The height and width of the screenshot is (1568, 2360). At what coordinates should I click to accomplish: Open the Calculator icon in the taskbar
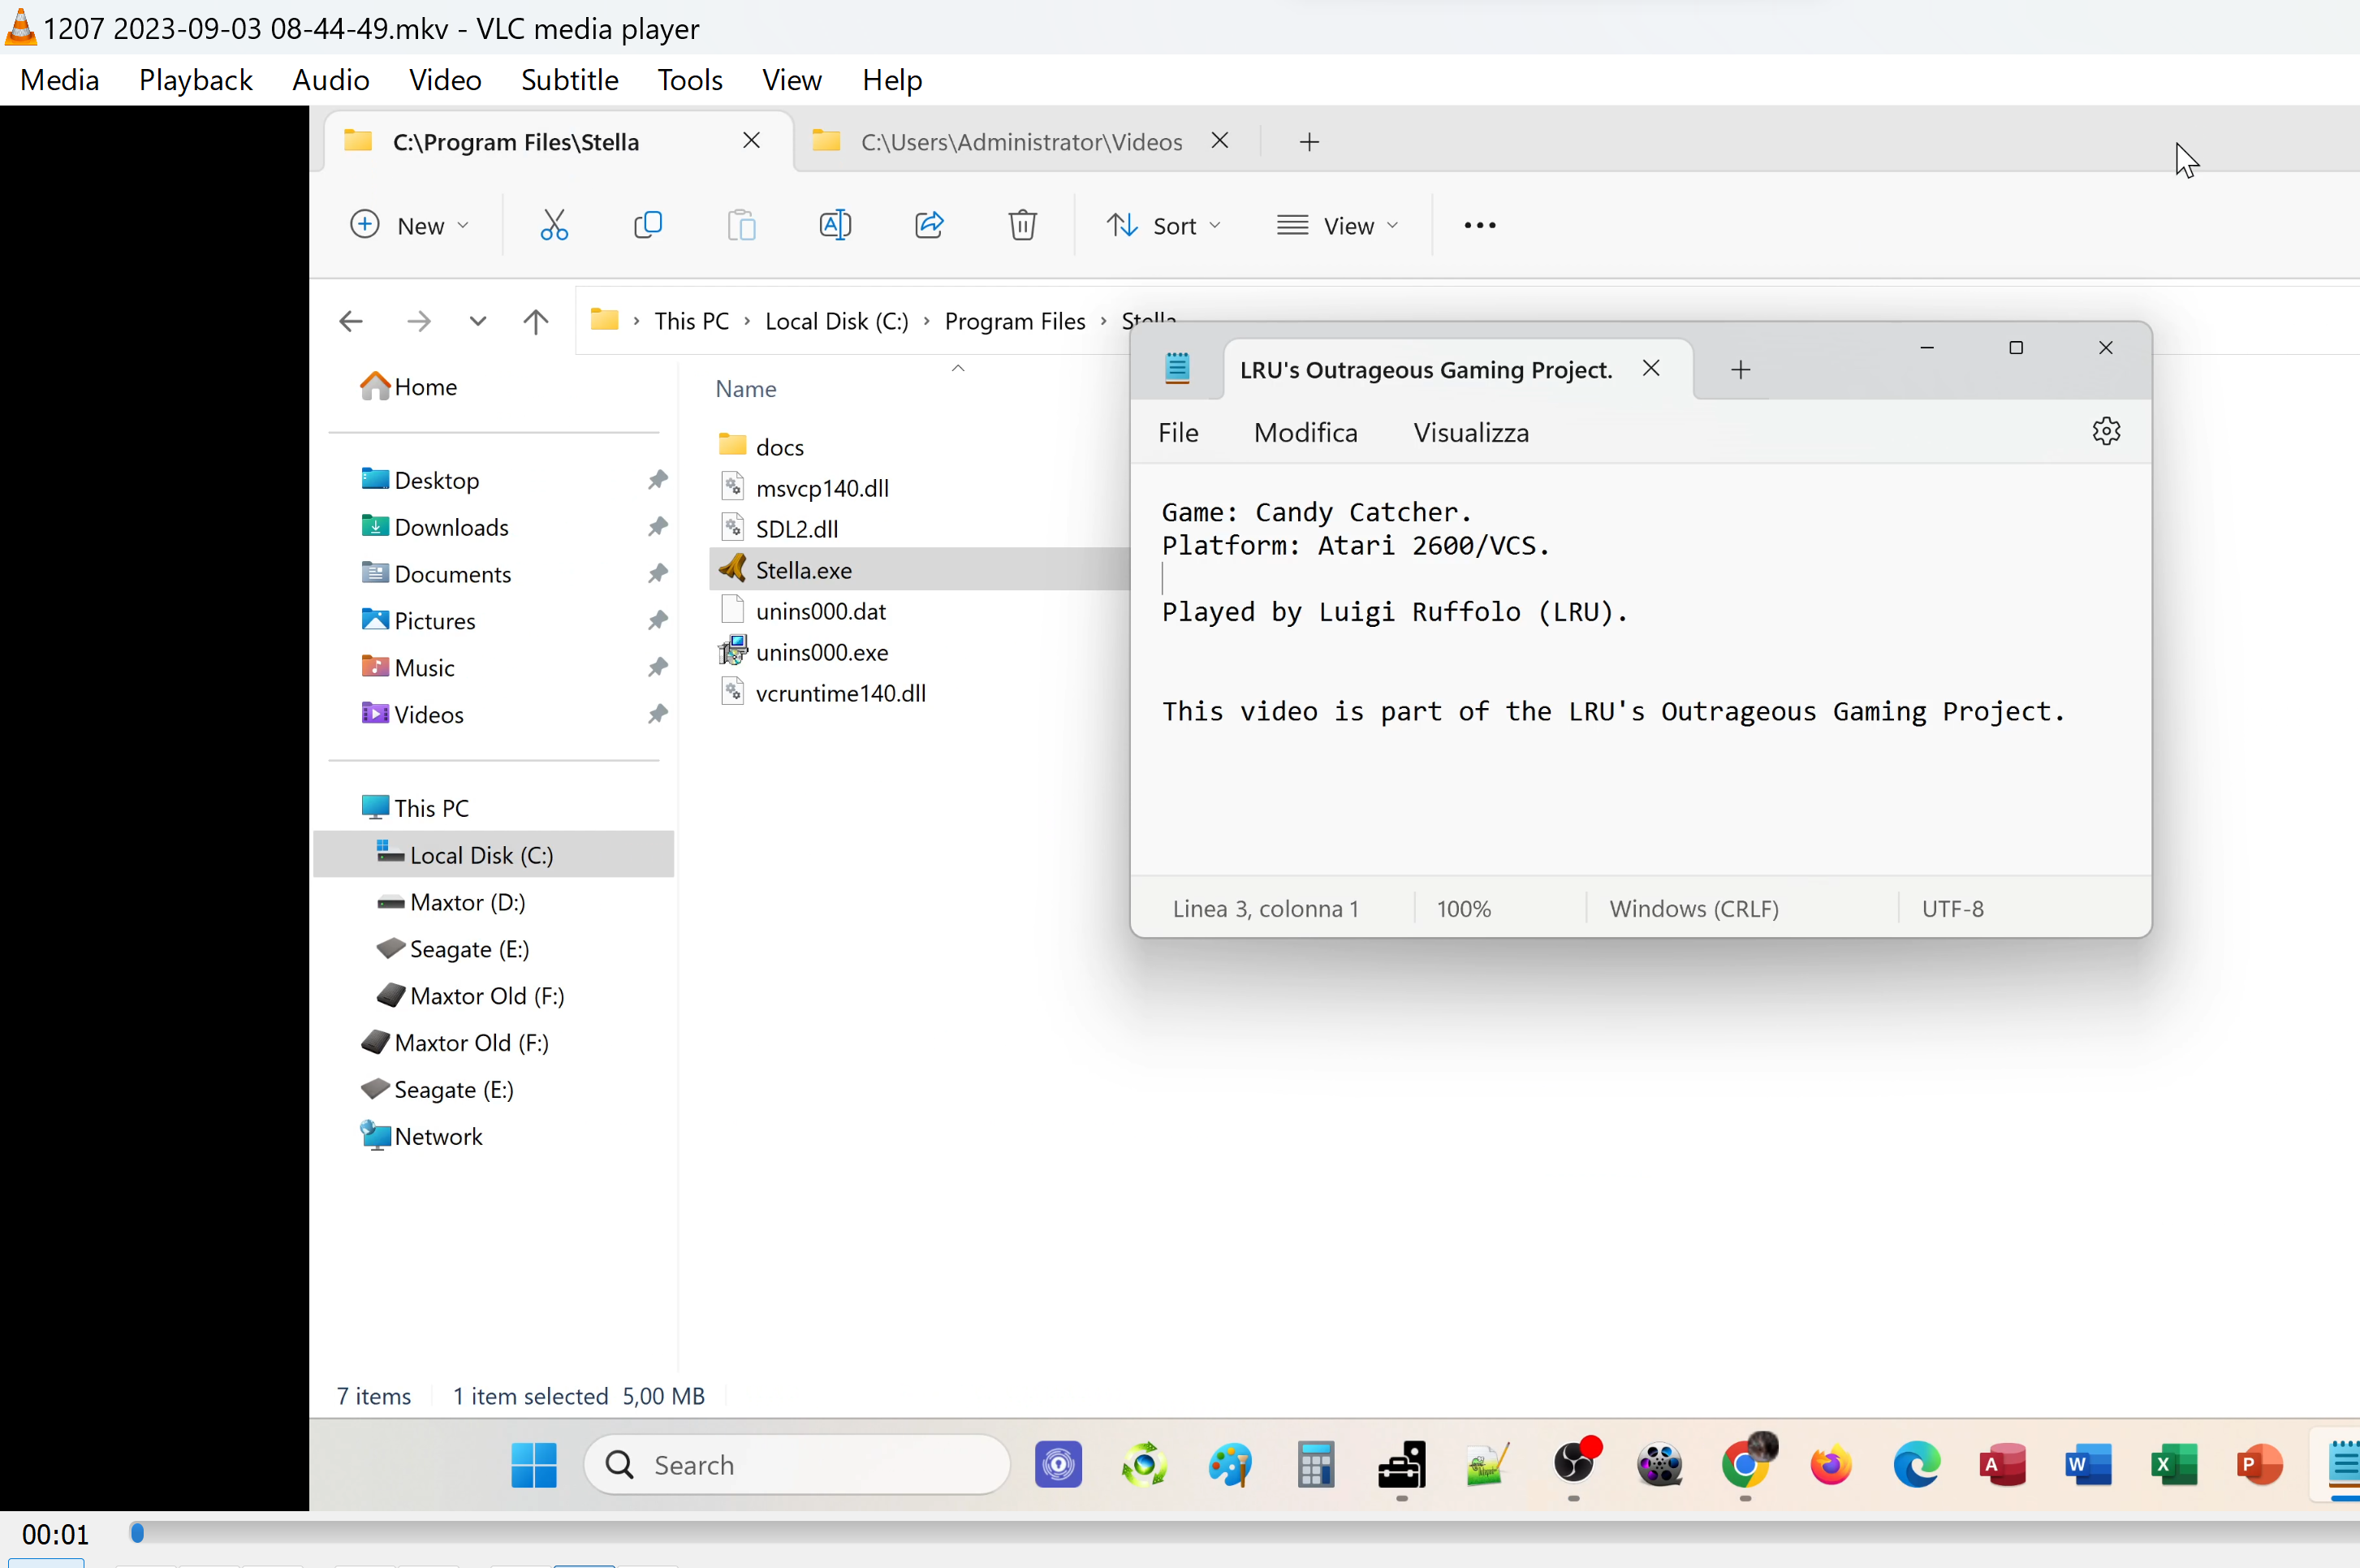(1315, 1466)
